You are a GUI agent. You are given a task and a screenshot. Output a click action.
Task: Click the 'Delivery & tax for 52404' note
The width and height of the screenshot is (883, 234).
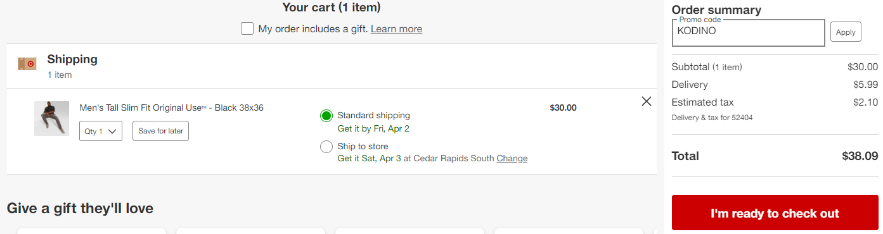pos(712,118)
